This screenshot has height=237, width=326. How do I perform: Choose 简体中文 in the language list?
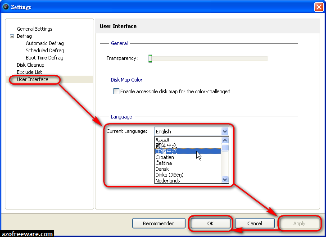click(x=188, y=145)
